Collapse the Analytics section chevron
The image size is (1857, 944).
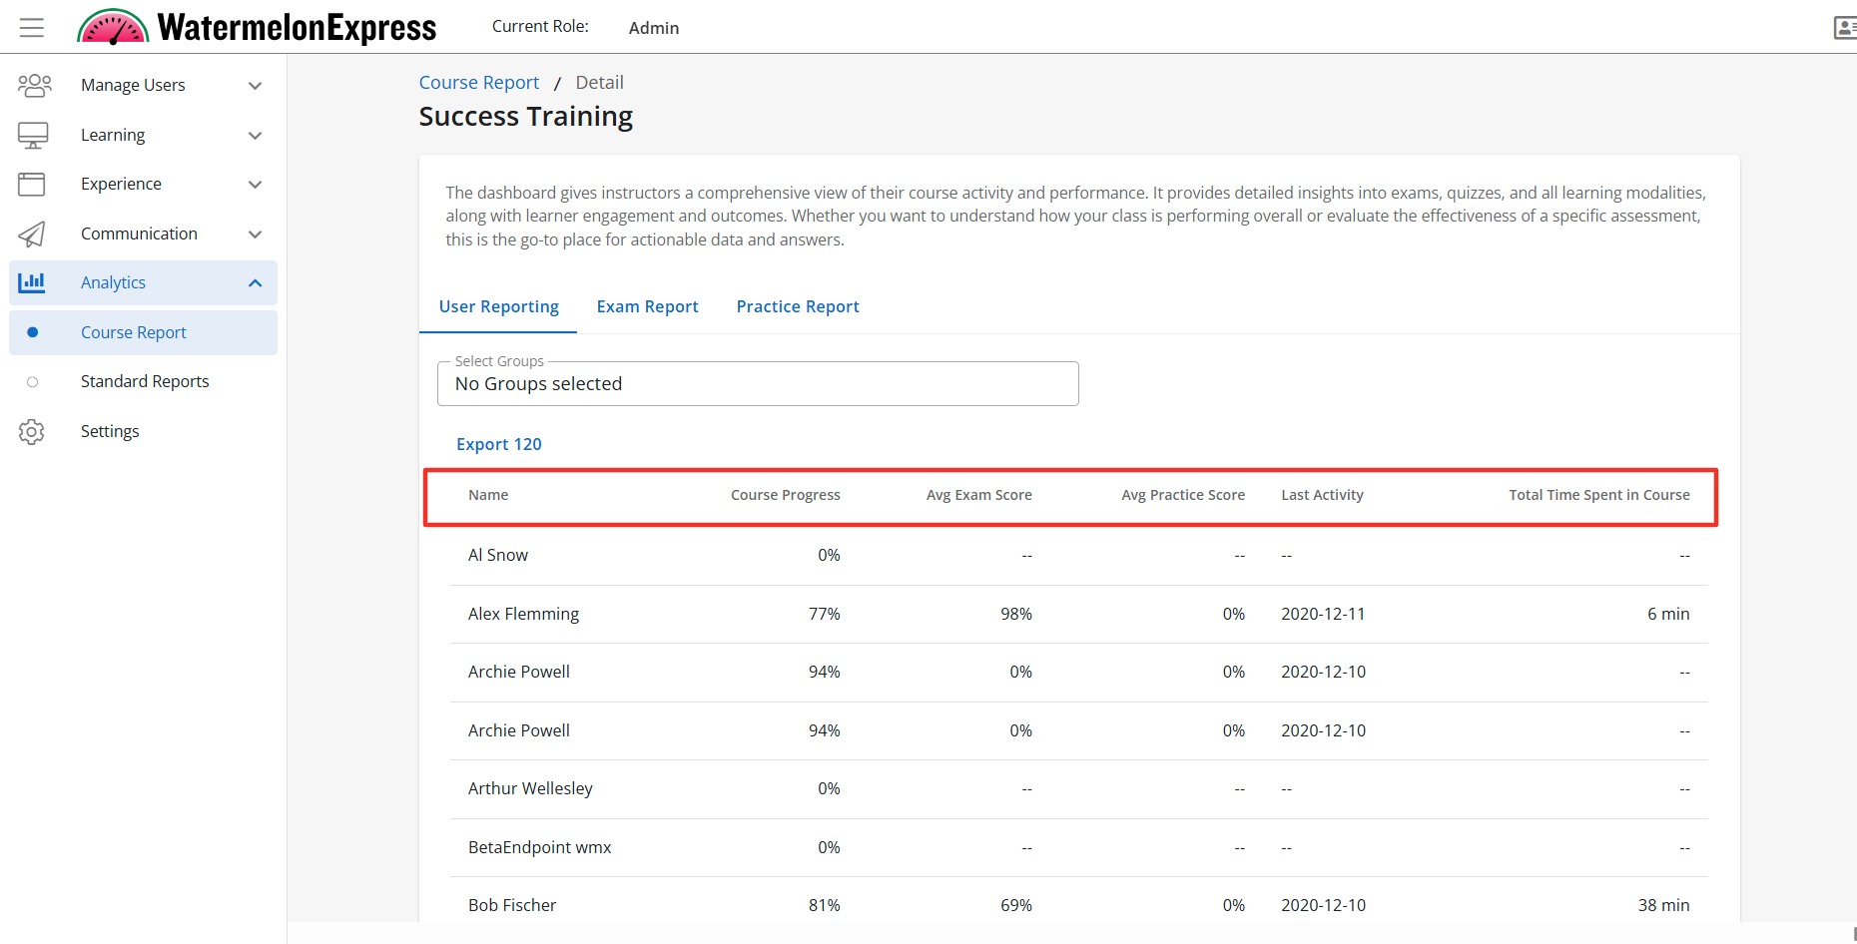coord(255,282)
